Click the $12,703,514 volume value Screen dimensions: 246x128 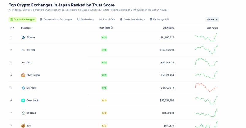[168, 88]
